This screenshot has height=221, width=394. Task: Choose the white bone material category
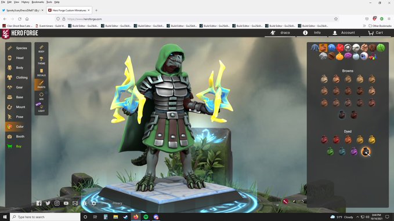click(356, 47)
